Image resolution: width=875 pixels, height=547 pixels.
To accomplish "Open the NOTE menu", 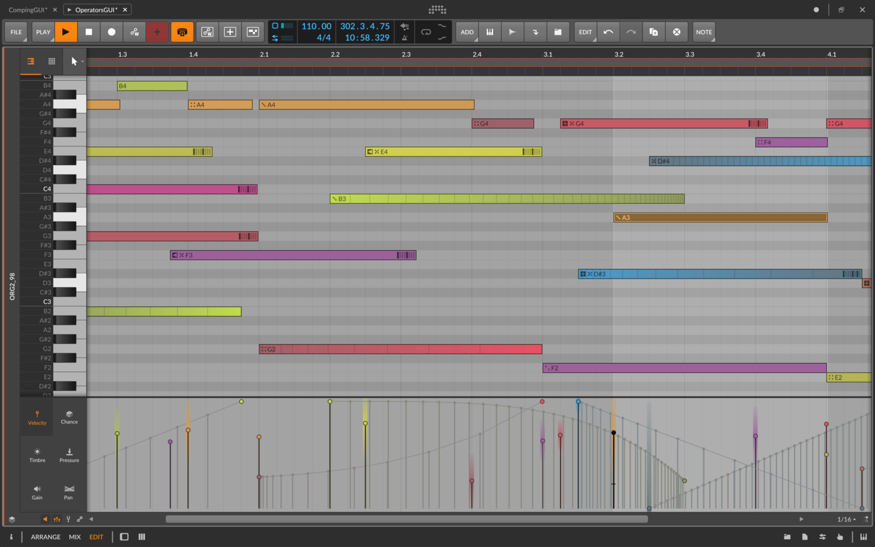I will [704, 32].
